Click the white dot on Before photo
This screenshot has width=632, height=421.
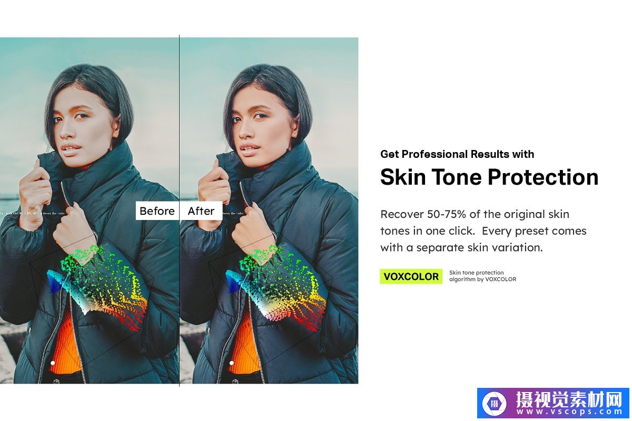coord(53,363)
